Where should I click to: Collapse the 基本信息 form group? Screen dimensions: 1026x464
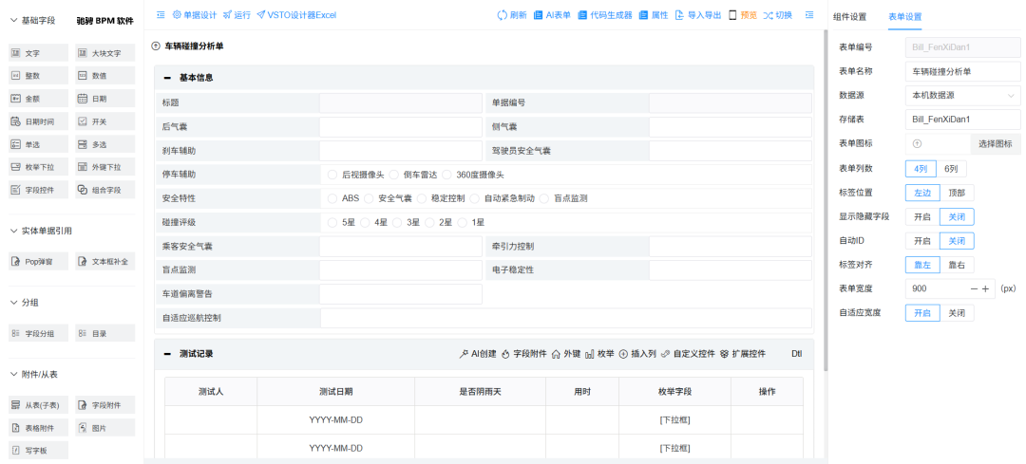(x=167, y=78)
